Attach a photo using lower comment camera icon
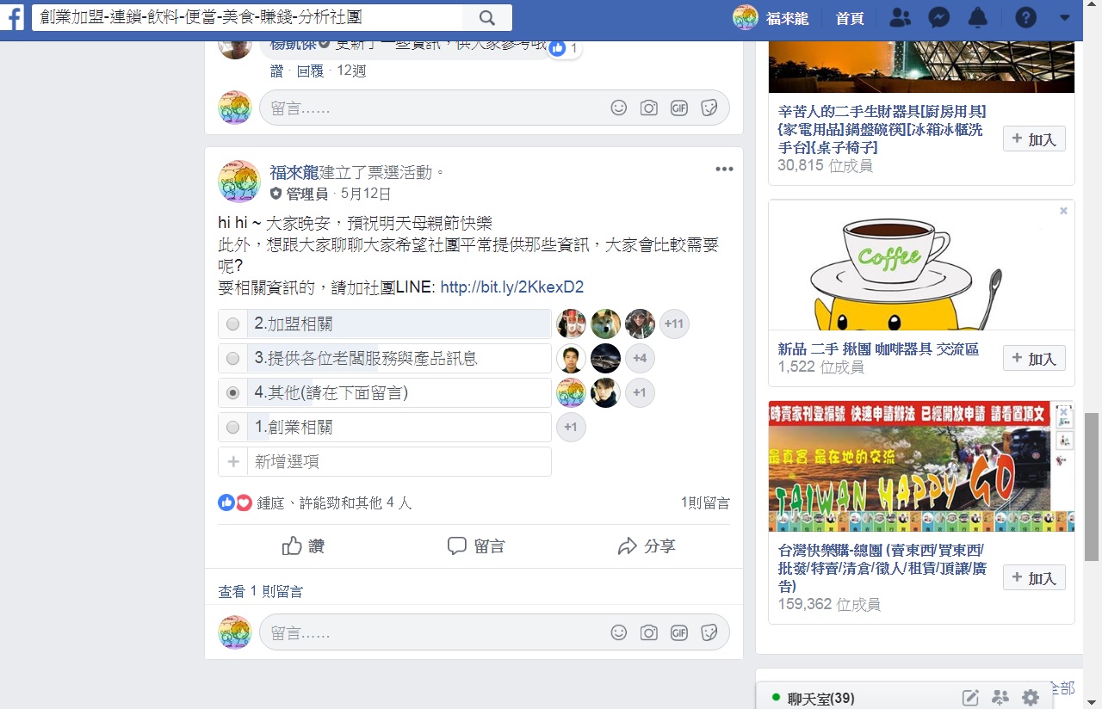 coord(648,632)
